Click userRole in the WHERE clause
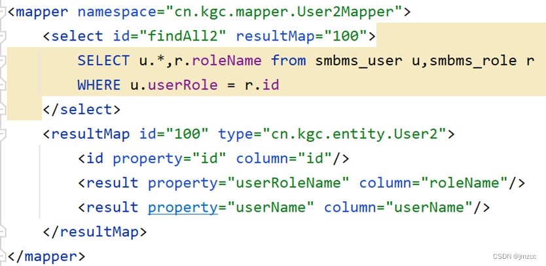The width and height of the screenshot is (546, 266). 183,85
